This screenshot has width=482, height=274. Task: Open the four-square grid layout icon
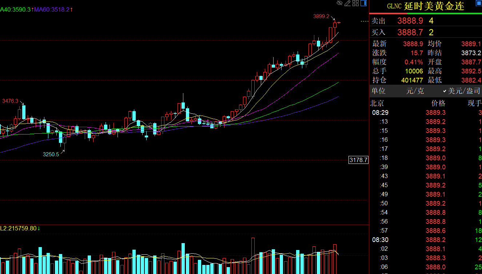pos(355,3)
